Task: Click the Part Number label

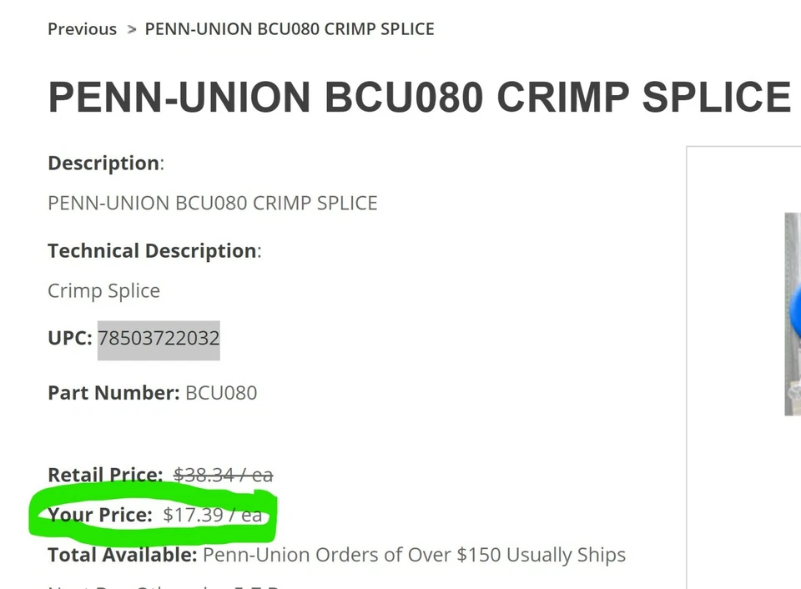Action: [x=113, y=392]
